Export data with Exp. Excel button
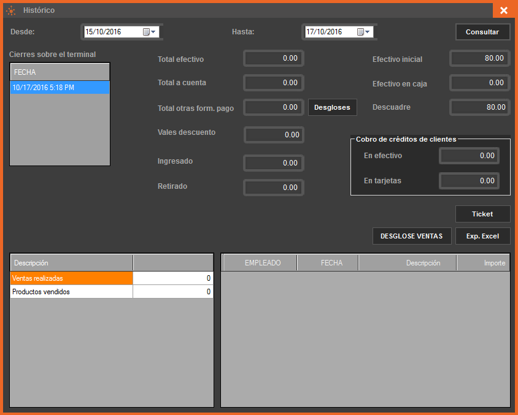 pos(482,236)
